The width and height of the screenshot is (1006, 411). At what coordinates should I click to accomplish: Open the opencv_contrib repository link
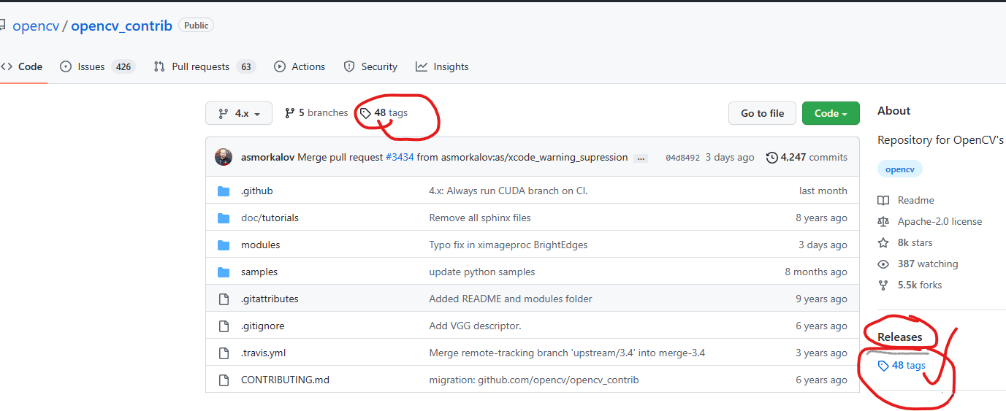[x=121, y=26]
